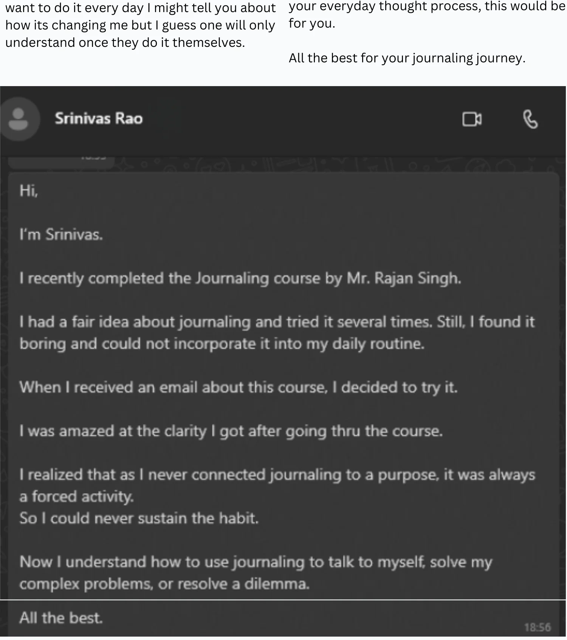Click the sentence about resolving a dilemma
The image size is (567, 640).
click(x=256, y=573)
